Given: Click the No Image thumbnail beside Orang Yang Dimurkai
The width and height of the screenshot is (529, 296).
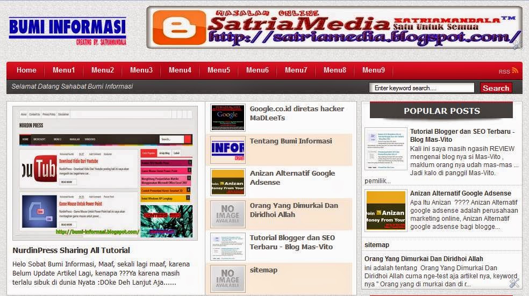Looking at the screenshot, I should coord(228,214).
